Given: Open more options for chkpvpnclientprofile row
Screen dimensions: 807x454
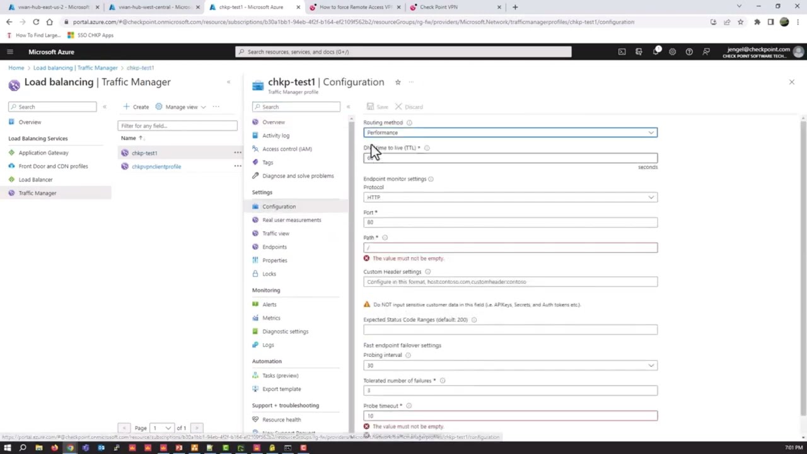Looking at the screenshot, I should click(238, 166).
